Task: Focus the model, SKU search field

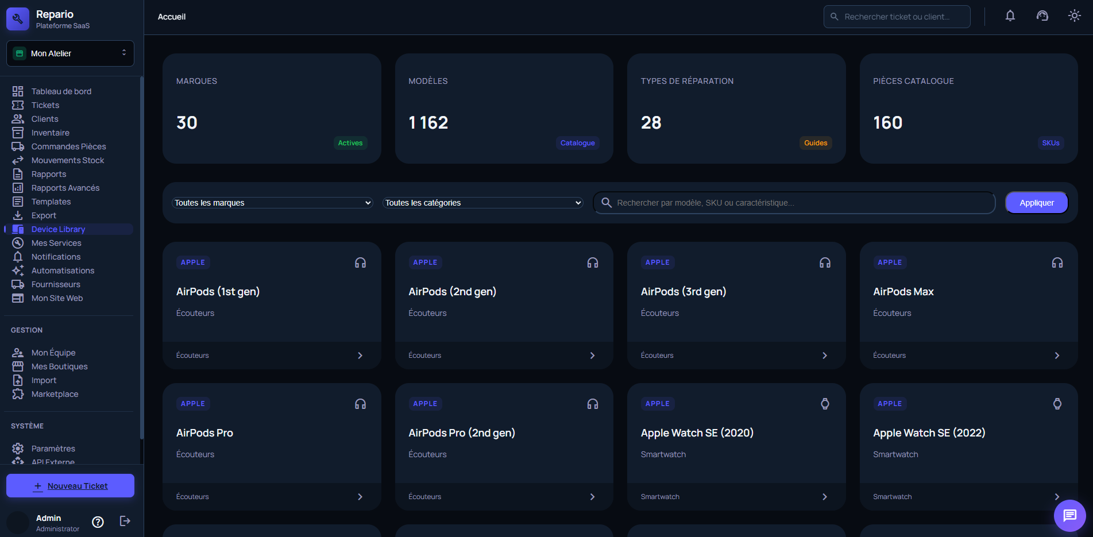Action: pyautogui.click(x=794, y=203)
